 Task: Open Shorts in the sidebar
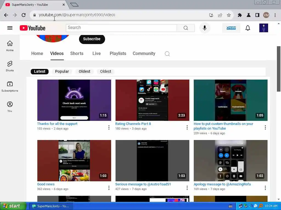click(x=10, y=66)
